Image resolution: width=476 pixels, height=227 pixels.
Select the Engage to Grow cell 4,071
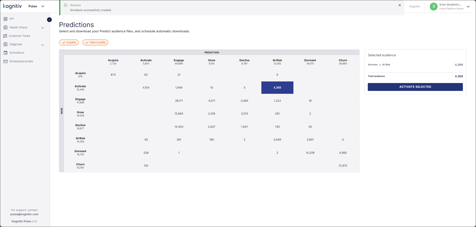212,101
